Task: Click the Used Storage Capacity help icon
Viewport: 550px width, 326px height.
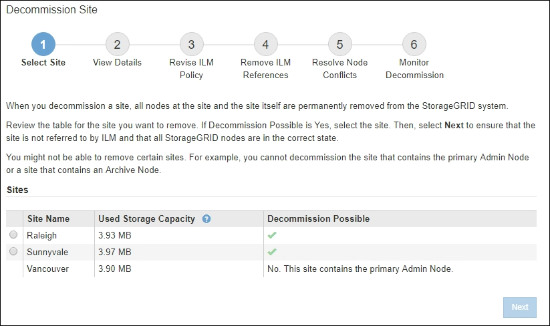Action: tap(207, 218)
